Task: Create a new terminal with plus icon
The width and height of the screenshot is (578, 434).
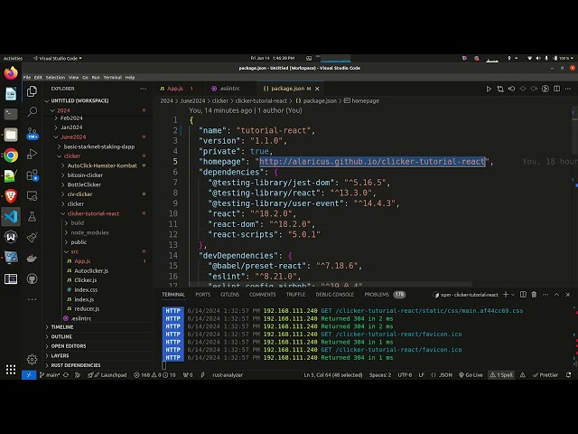Action: coord(506,295)
